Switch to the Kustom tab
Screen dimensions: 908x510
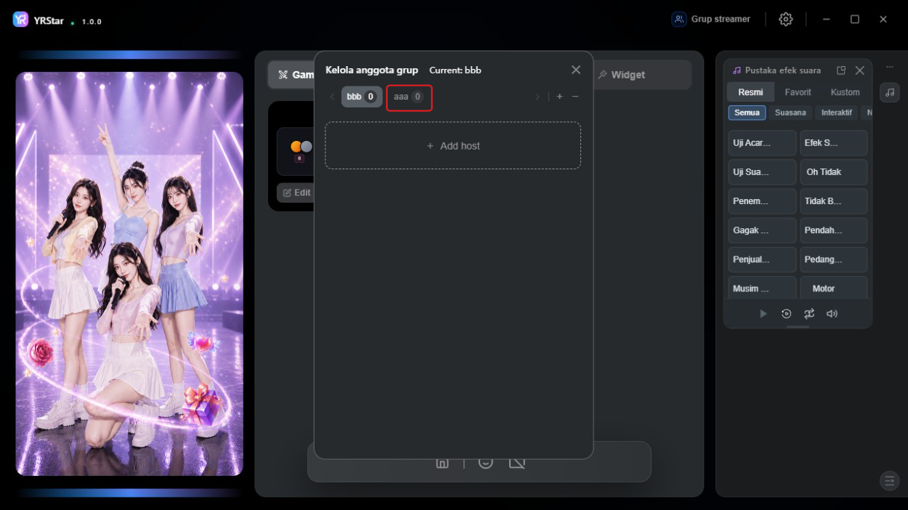[x=846, y=92]
